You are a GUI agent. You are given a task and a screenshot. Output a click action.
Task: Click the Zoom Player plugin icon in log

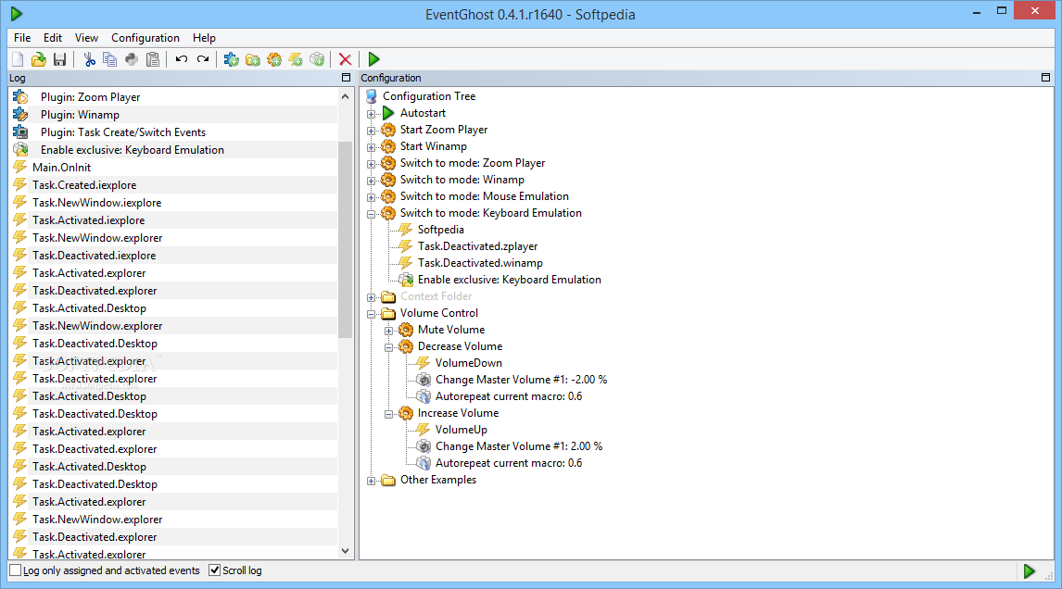(21, 97)
